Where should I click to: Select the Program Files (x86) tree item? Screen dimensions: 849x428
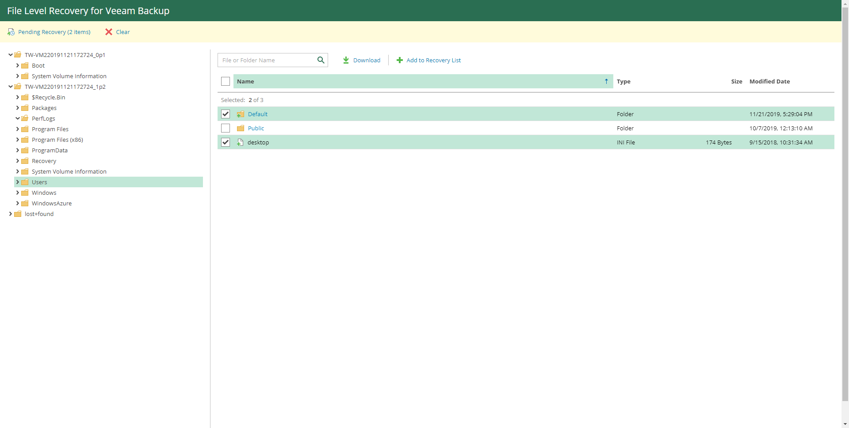57,140
